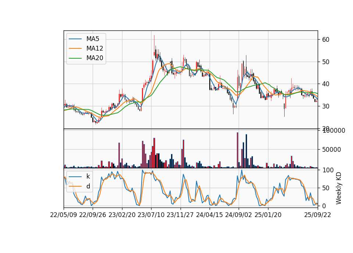Click the price axis value 60
Screen dimensions: 353x253
click(326, 40)
